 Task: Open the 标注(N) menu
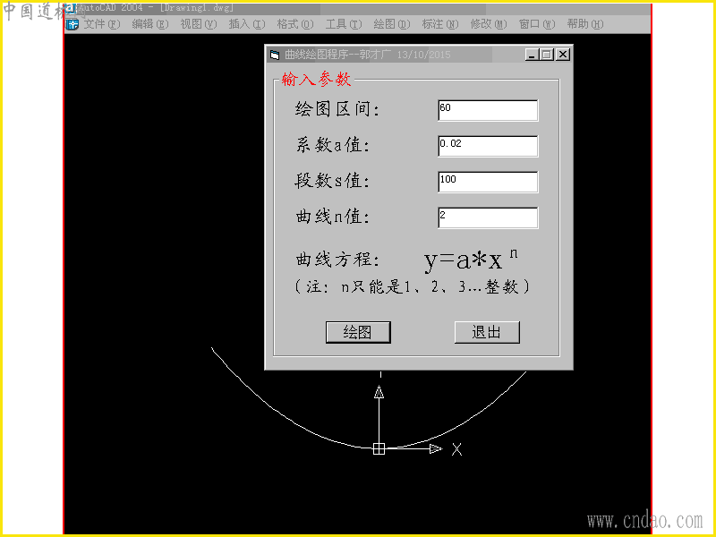440,24
